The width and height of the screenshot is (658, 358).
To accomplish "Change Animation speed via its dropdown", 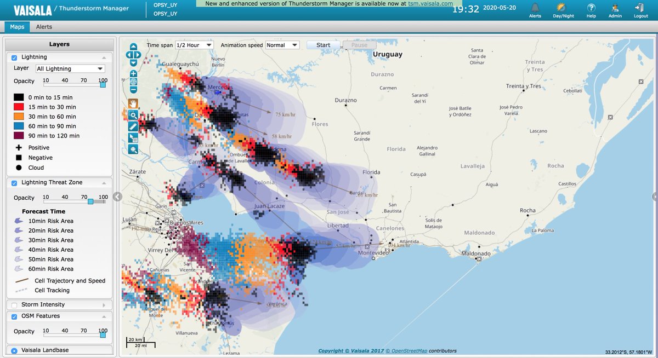I will click(282, 45).
